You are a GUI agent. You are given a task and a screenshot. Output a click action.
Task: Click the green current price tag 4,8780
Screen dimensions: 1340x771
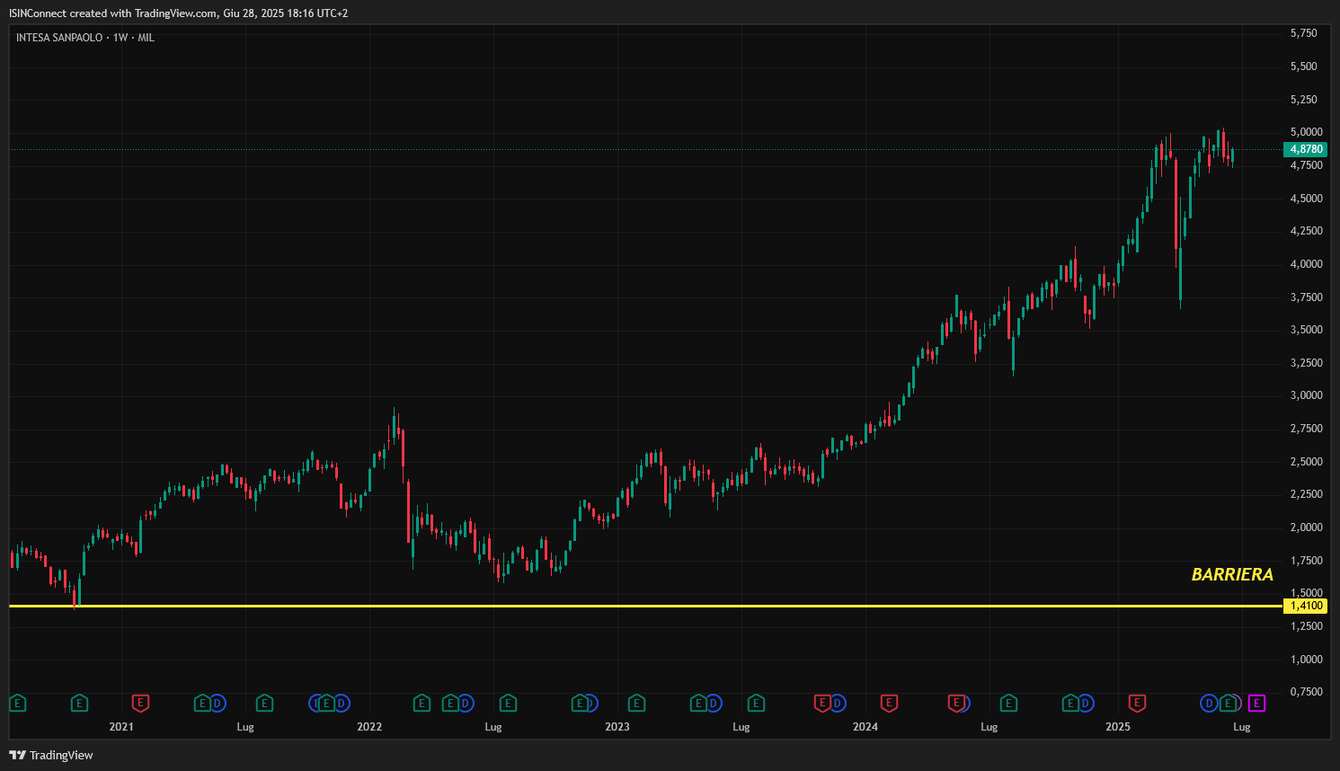tap(1306, 149)
